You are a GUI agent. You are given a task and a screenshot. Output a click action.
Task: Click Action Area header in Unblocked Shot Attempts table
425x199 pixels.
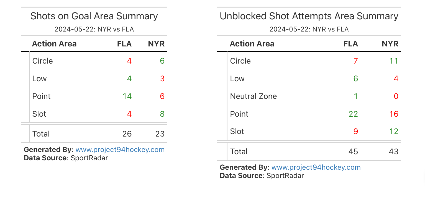click(x=252, y=44)
